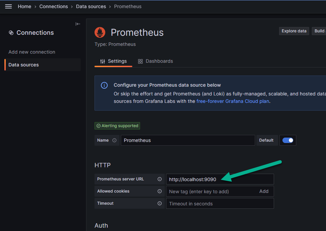Toggle the Default data source switch
The height and width of the screenshot is (231, 326).
[288, 140]
